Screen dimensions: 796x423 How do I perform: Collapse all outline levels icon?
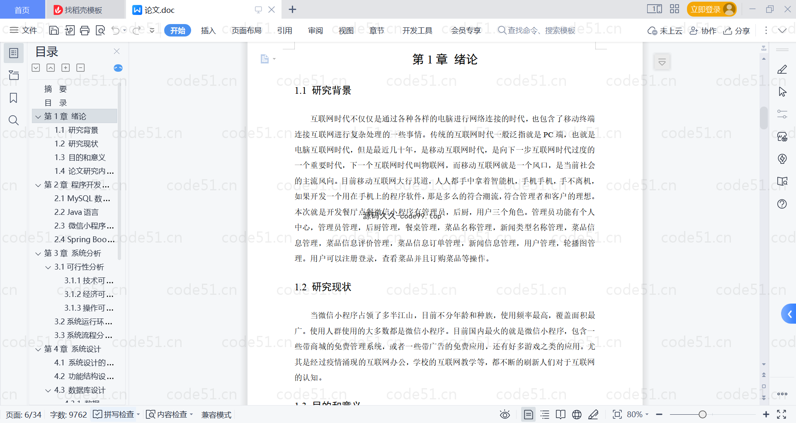tap(51, 68)
